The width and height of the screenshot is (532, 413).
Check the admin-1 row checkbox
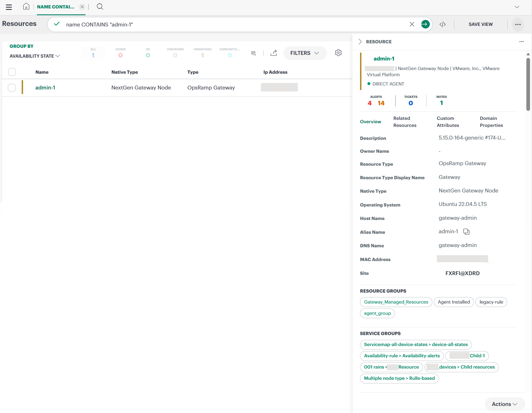pyautogui.click(x=12, y=88)
